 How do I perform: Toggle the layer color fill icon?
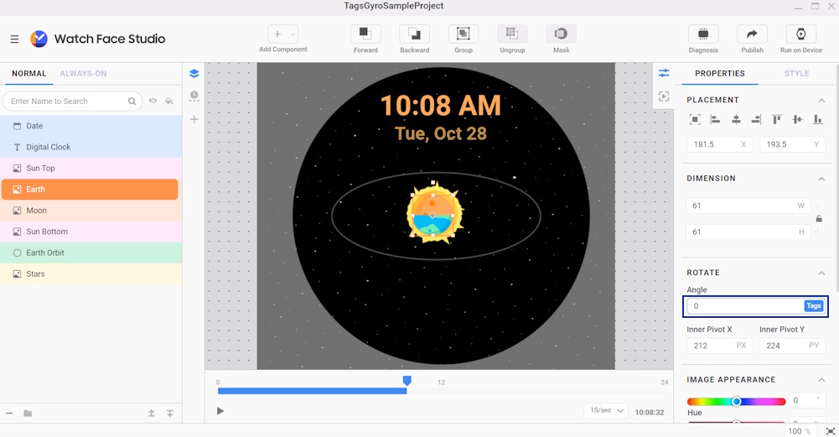169,101
